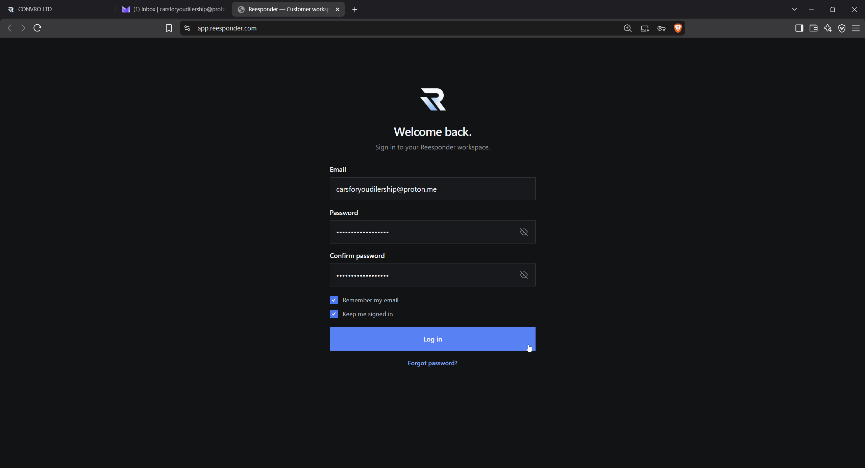
Task: Show the Password field contents
Action: click(524, 232)
